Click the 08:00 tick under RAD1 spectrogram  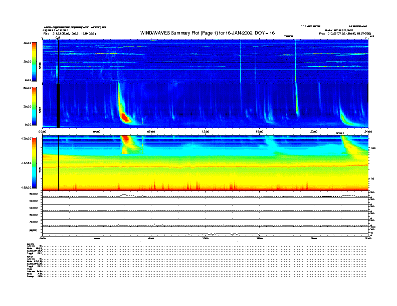click(x=151, y=131)
